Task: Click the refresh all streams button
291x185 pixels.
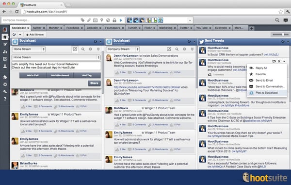Action: tap(14, 34)
